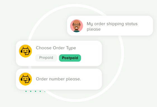Click the word 'please' in user's message

[x=94, y=29]
